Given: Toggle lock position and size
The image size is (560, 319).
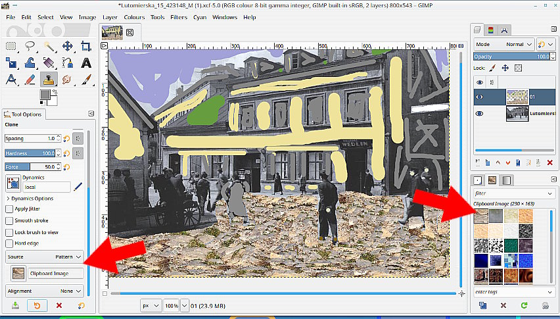Looking at the screenshot, I should coord(505,68).
